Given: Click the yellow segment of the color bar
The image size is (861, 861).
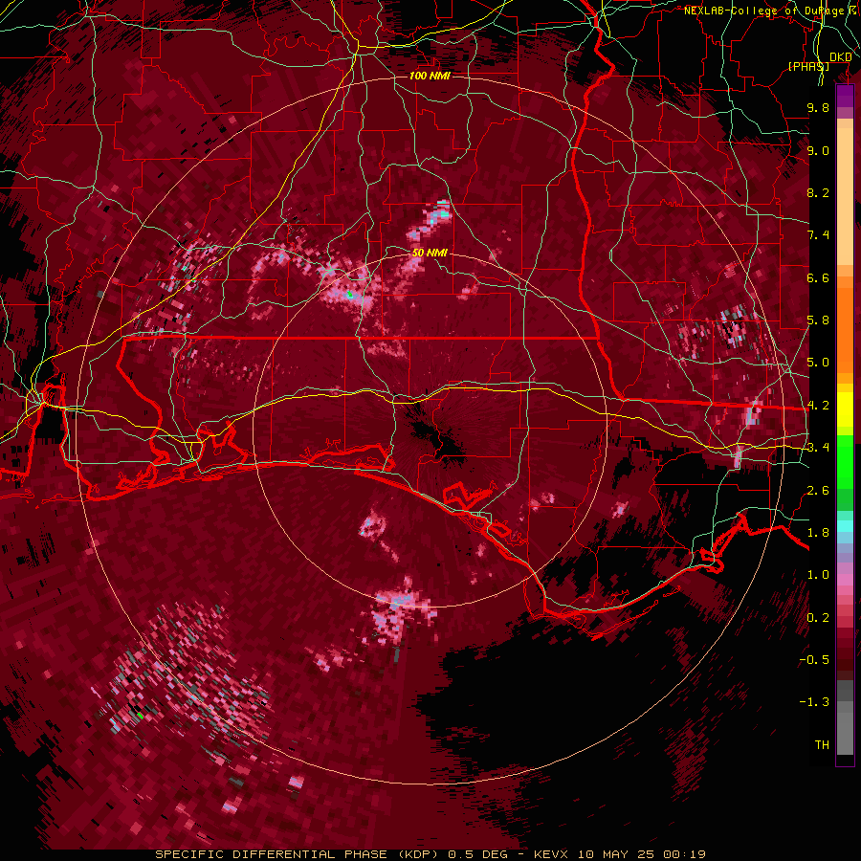Looking at the screenshot, I should click(x=845, y=409).
